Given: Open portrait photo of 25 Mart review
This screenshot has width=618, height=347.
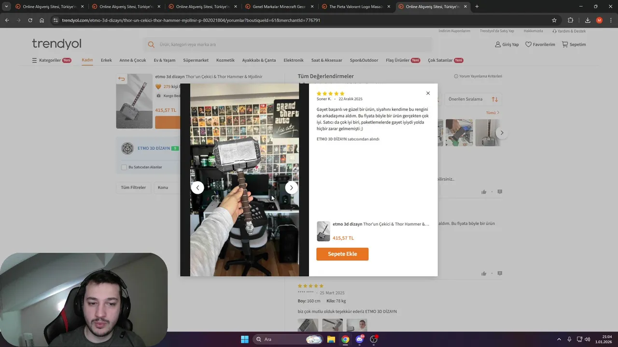Looking at the screenshot, I should (x=357, y=325).
